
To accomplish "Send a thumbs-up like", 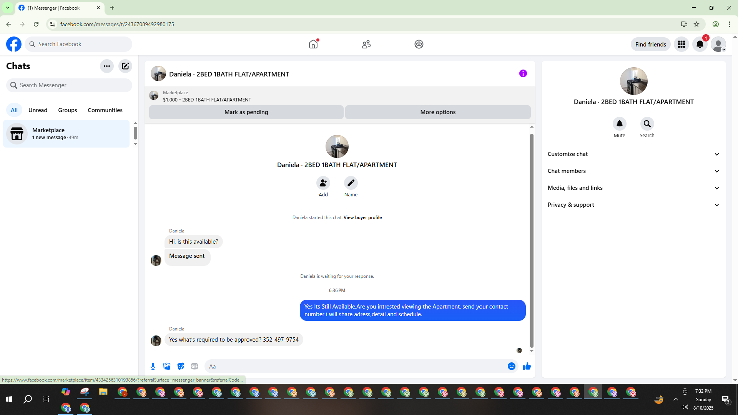I will [x=527, y=366].
